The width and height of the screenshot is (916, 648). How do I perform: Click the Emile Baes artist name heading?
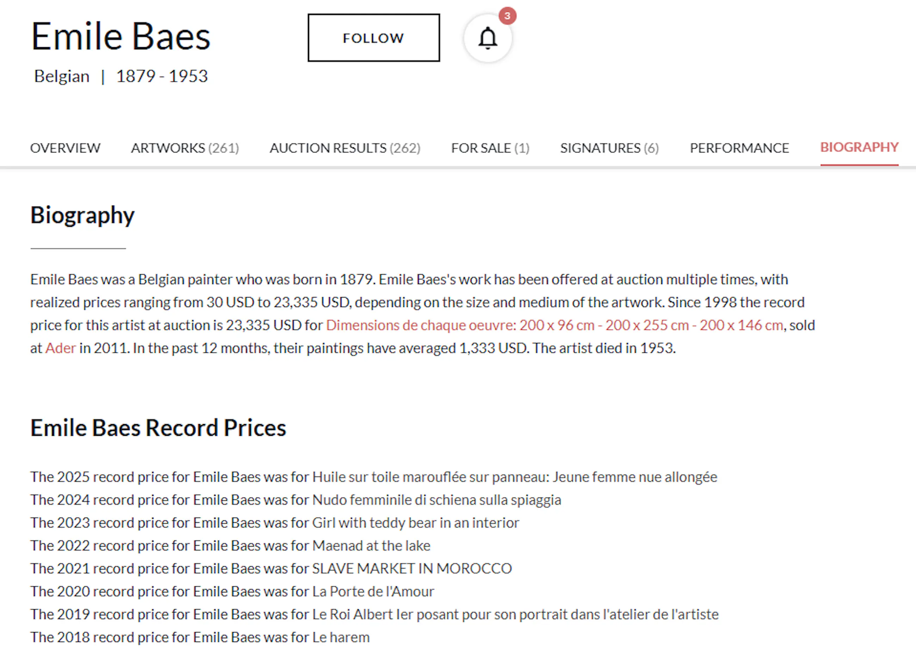[120, 37]
